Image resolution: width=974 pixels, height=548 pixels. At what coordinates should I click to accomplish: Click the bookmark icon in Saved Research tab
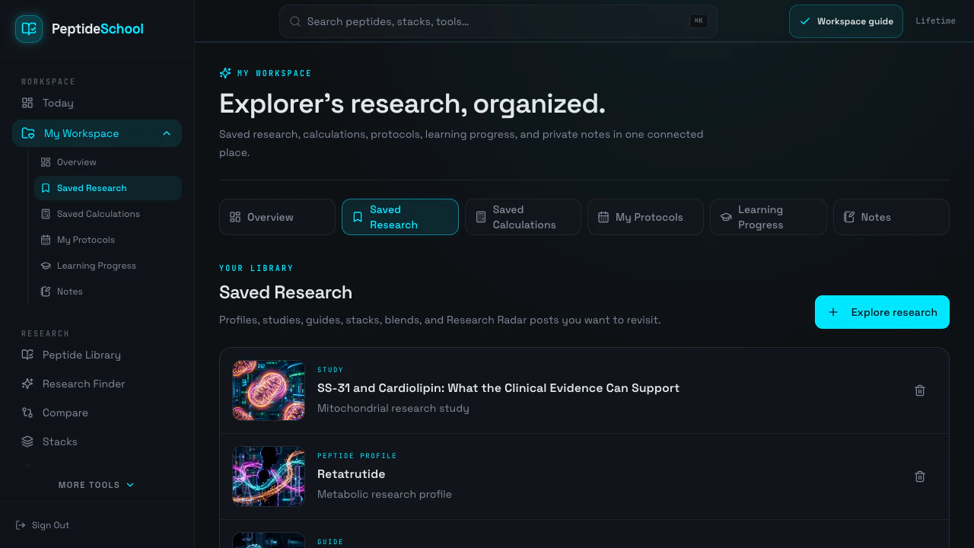click(x=358, y=217)
